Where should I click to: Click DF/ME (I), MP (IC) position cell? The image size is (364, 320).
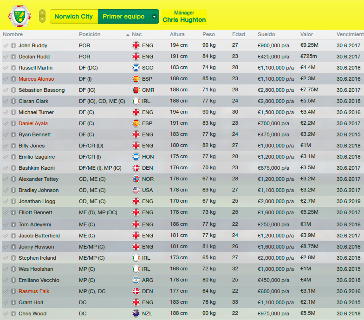coord(100,168)
